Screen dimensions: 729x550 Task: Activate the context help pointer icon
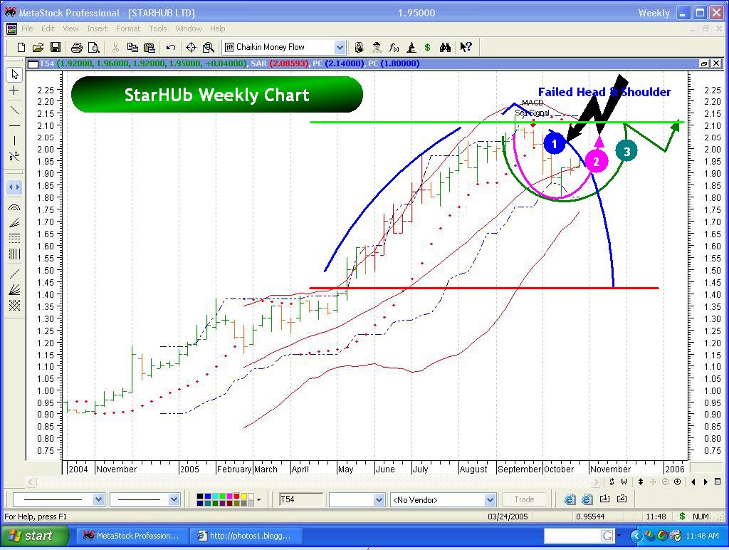pyautogui.click(x=466, y=47)
